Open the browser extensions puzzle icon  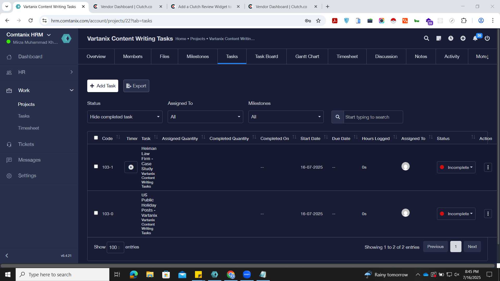(x=464, y=21)
